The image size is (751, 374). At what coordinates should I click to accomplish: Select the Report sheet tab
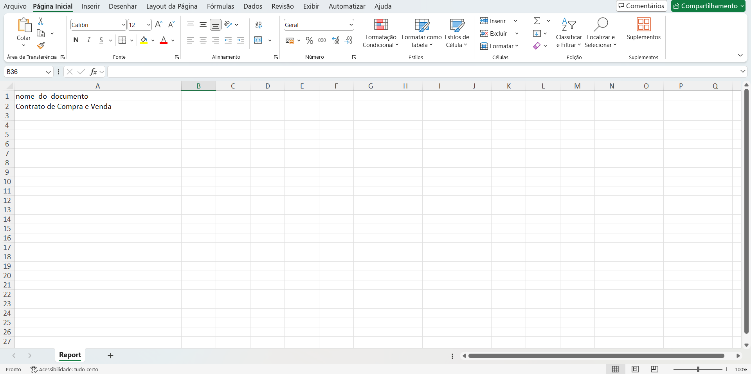click(x=70, y=355)
